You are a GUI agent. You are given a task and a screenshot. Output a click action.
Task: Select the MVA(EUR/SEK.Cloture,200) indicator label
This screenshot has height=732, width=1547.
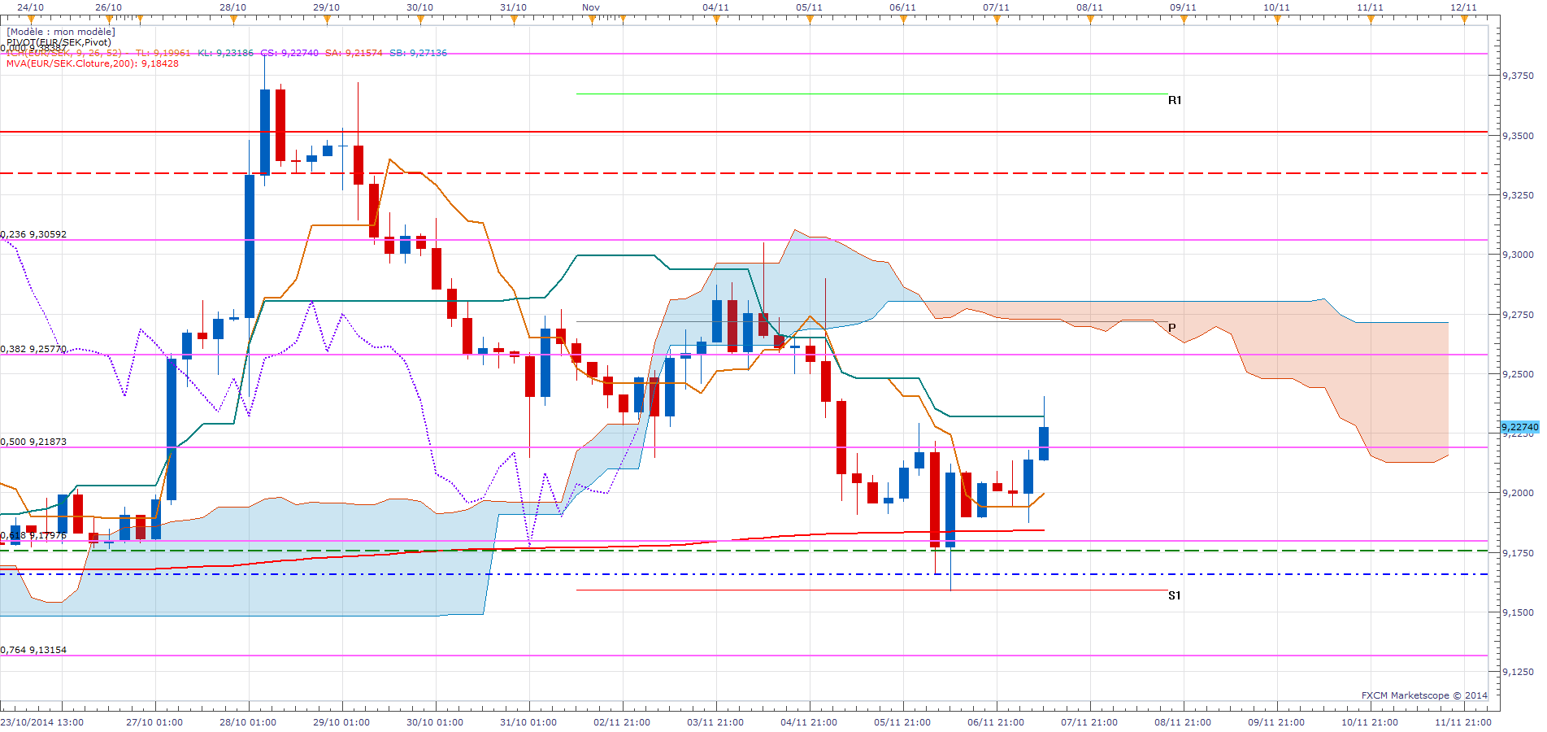click(x=92, y=63)
